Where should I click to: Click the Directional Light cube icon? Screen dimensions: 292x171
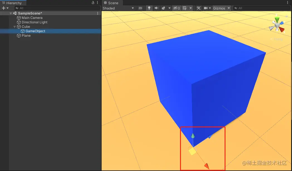pos(19,22)
